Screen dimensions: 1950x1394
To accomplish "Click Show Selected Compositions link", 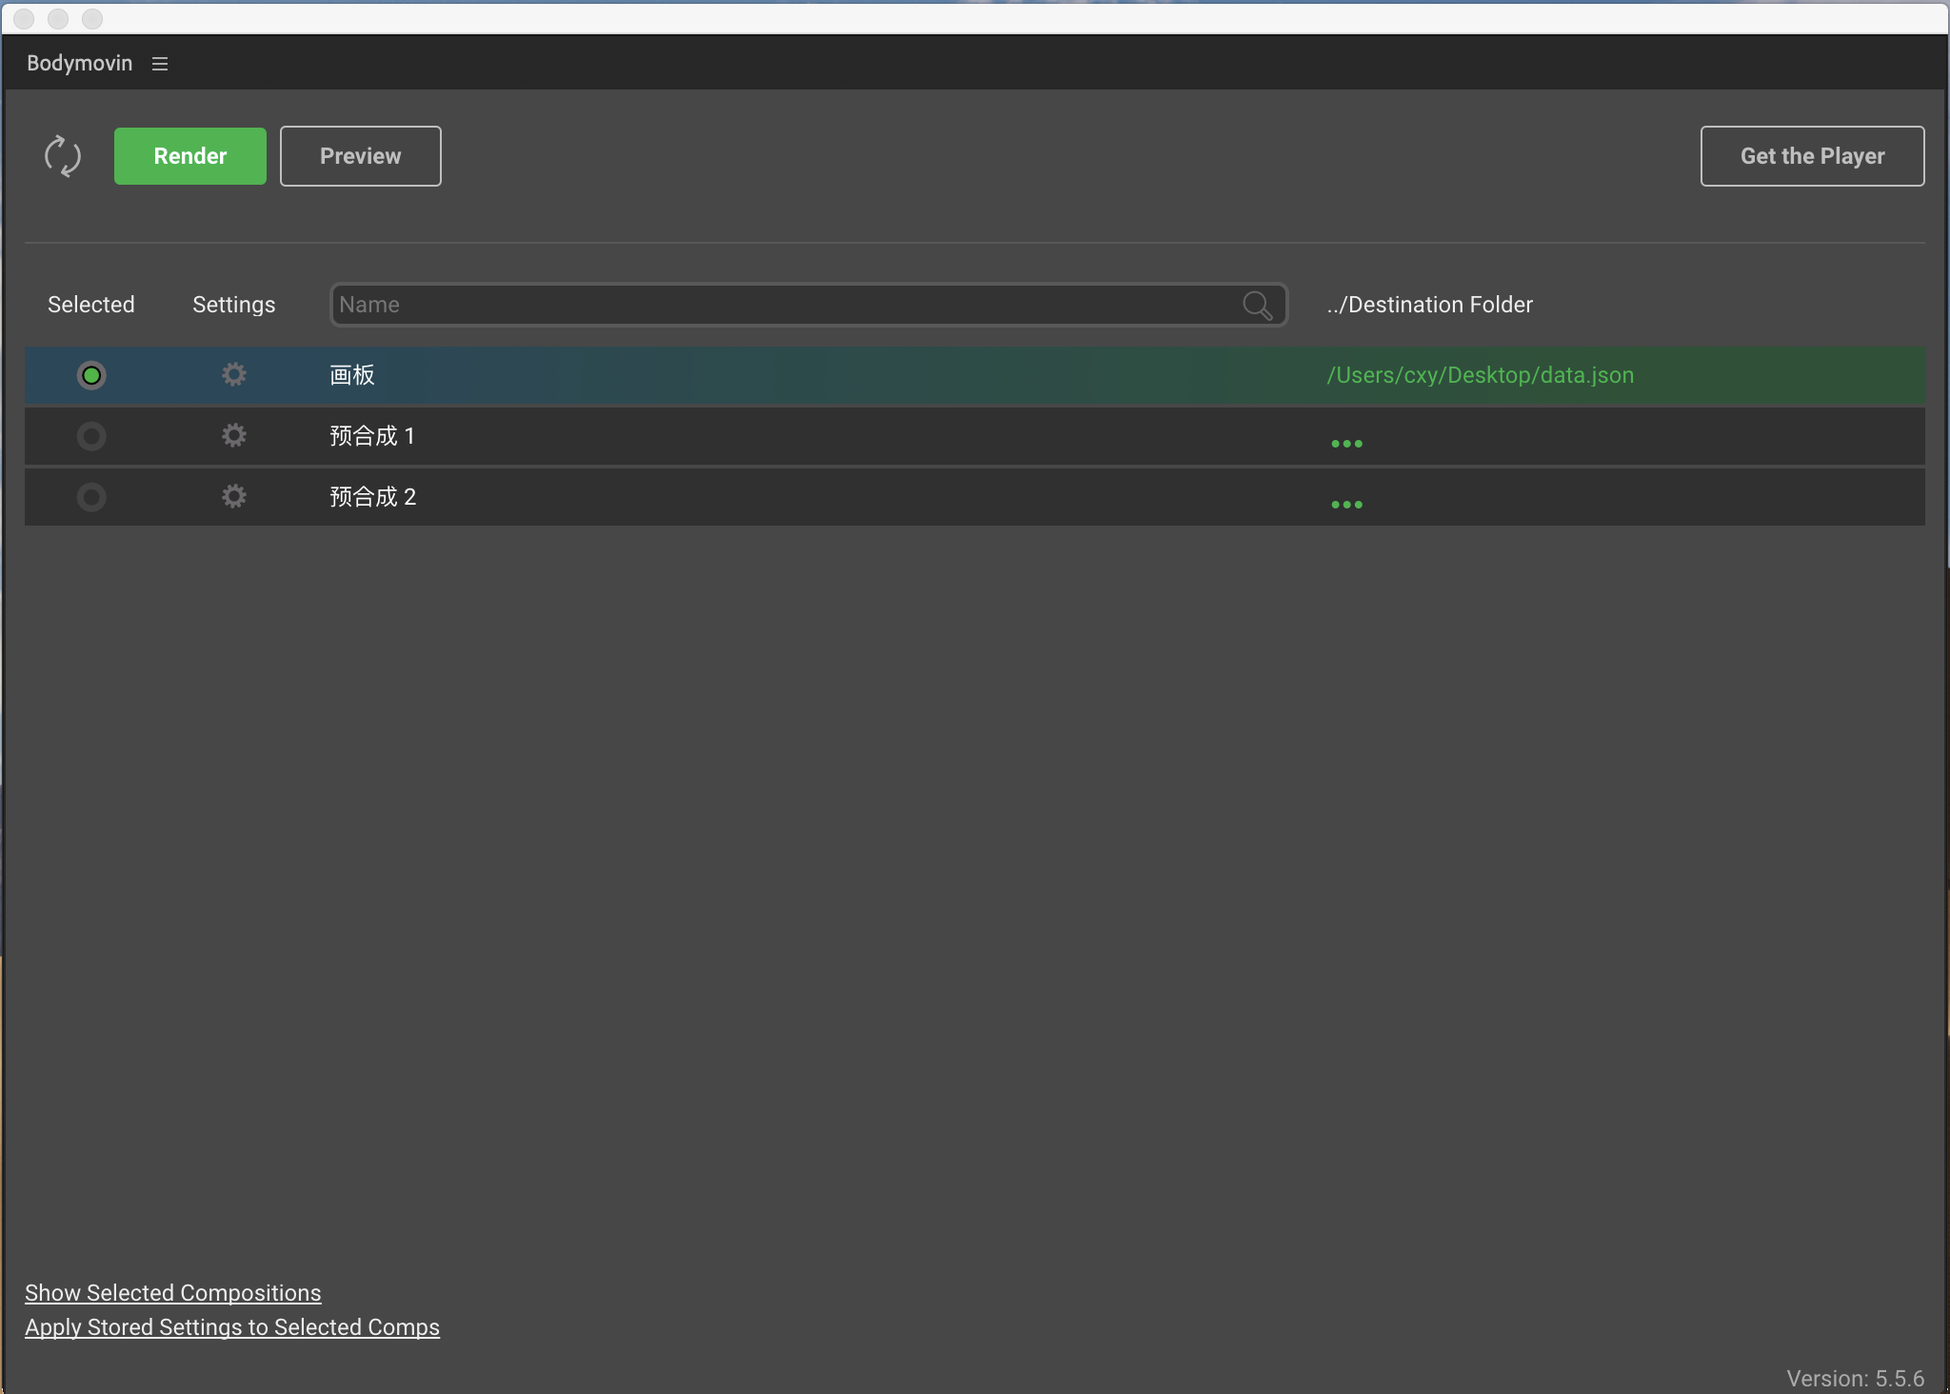I will pyautogui.click(x=173, y=1293).
